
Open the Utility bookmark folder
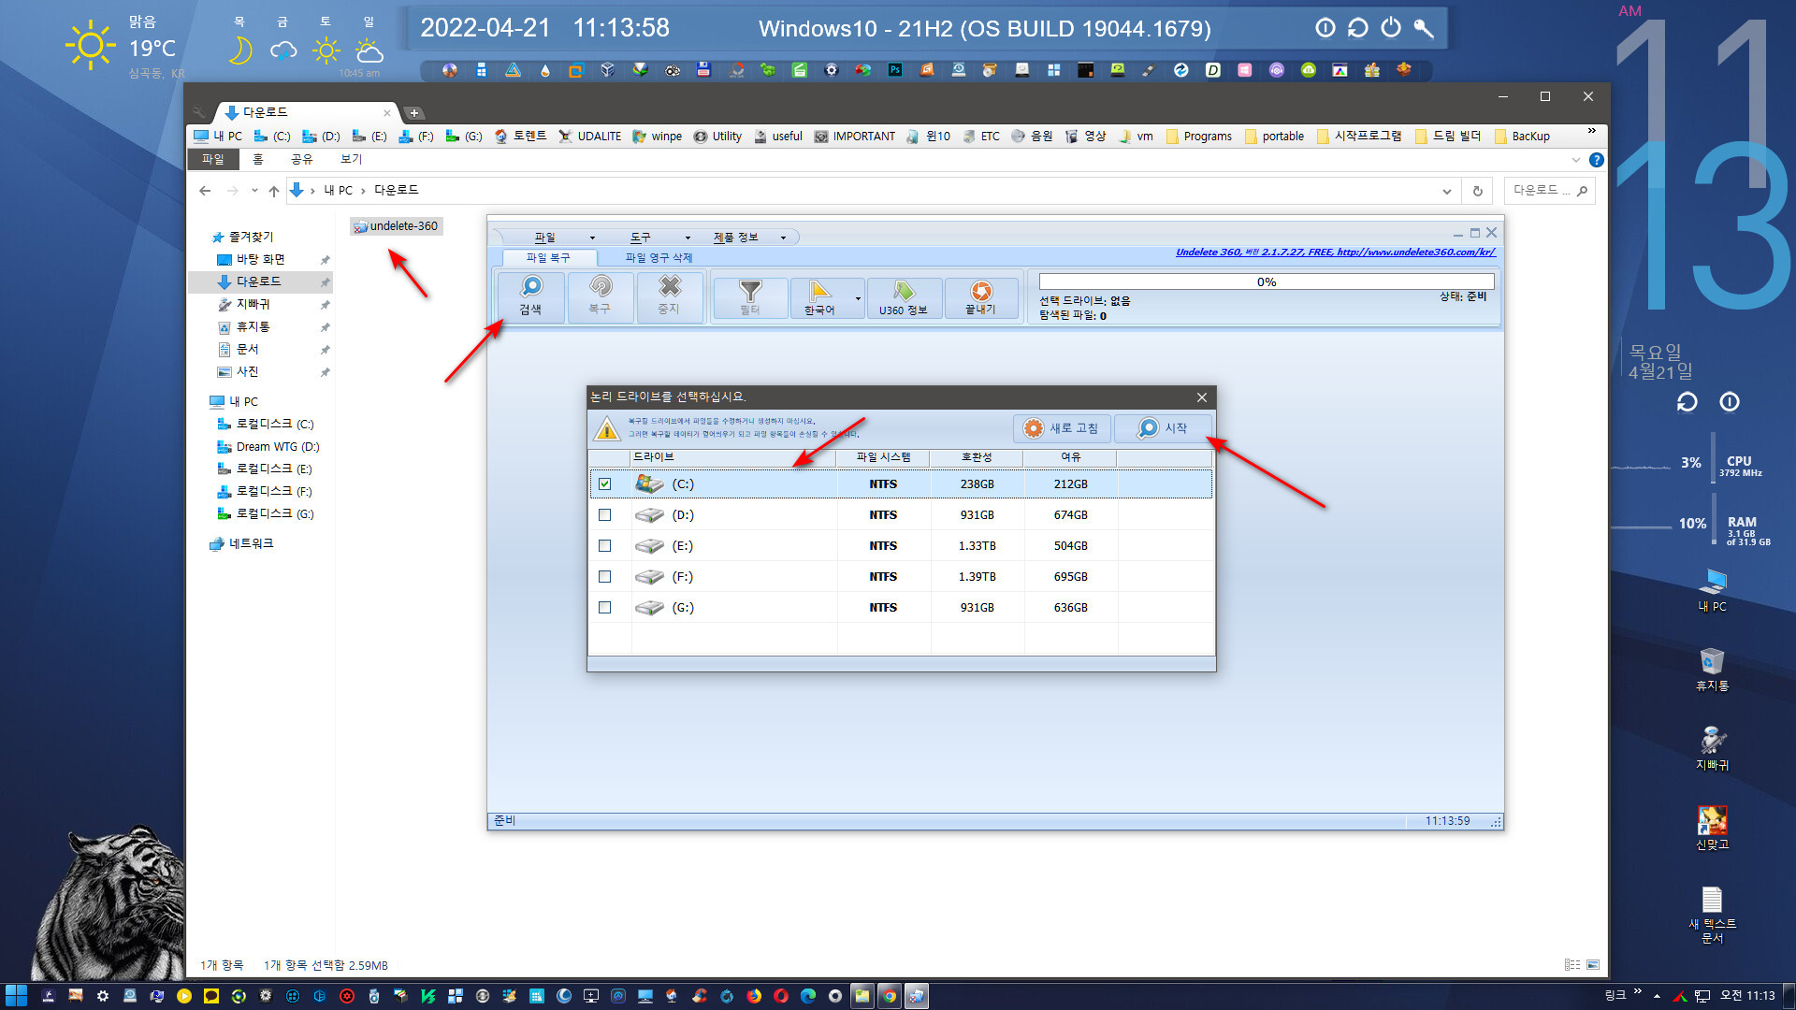[x=717, y=137]
